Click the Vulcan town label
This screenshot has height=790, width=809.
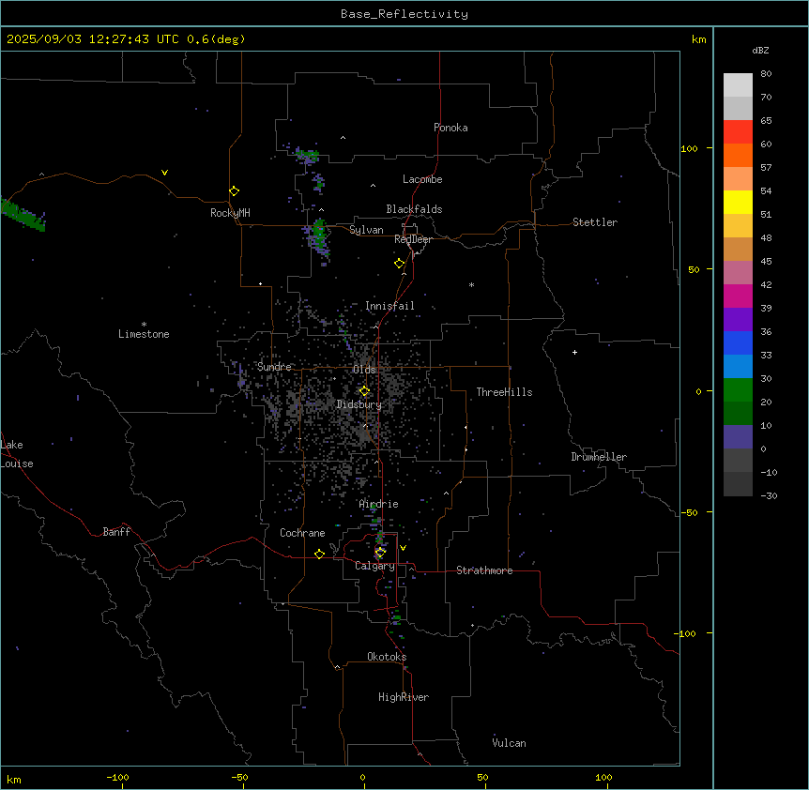[x=510, y=743]
